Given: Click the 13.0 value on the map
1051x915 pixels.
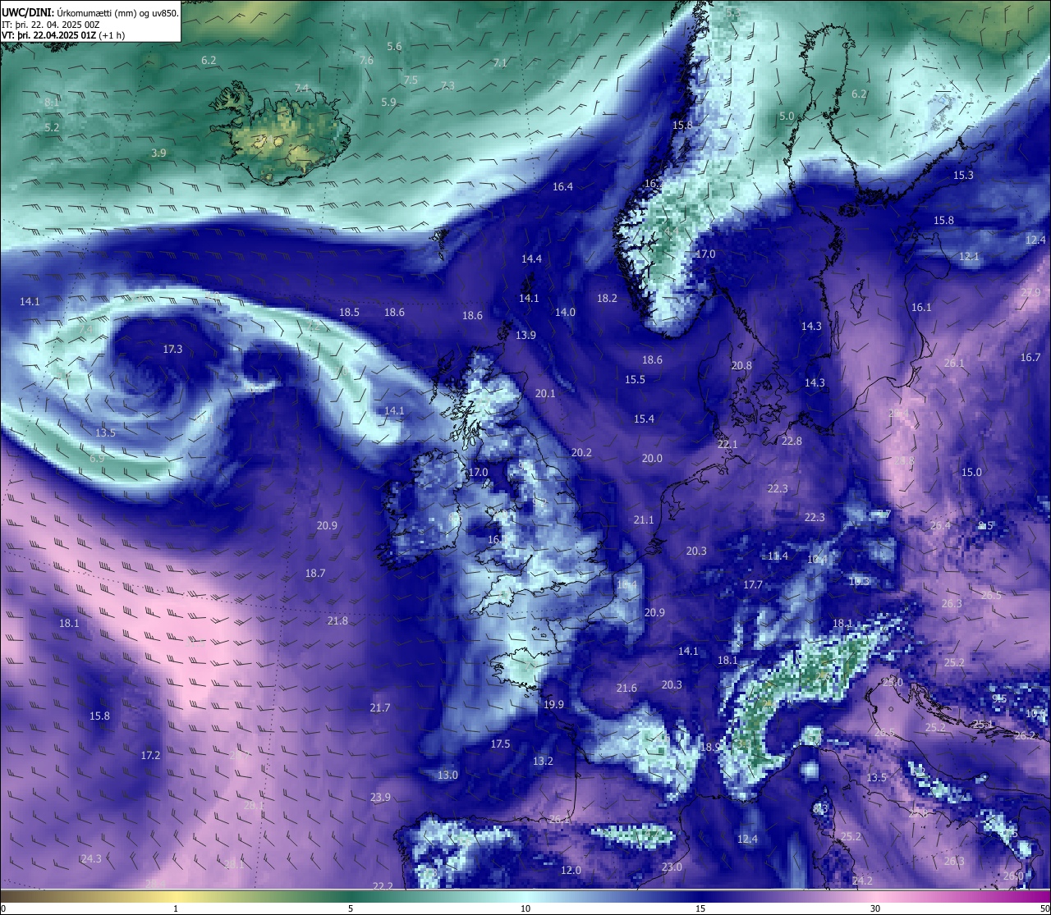Looking at the screenshot, I should [x=447, y=775].
